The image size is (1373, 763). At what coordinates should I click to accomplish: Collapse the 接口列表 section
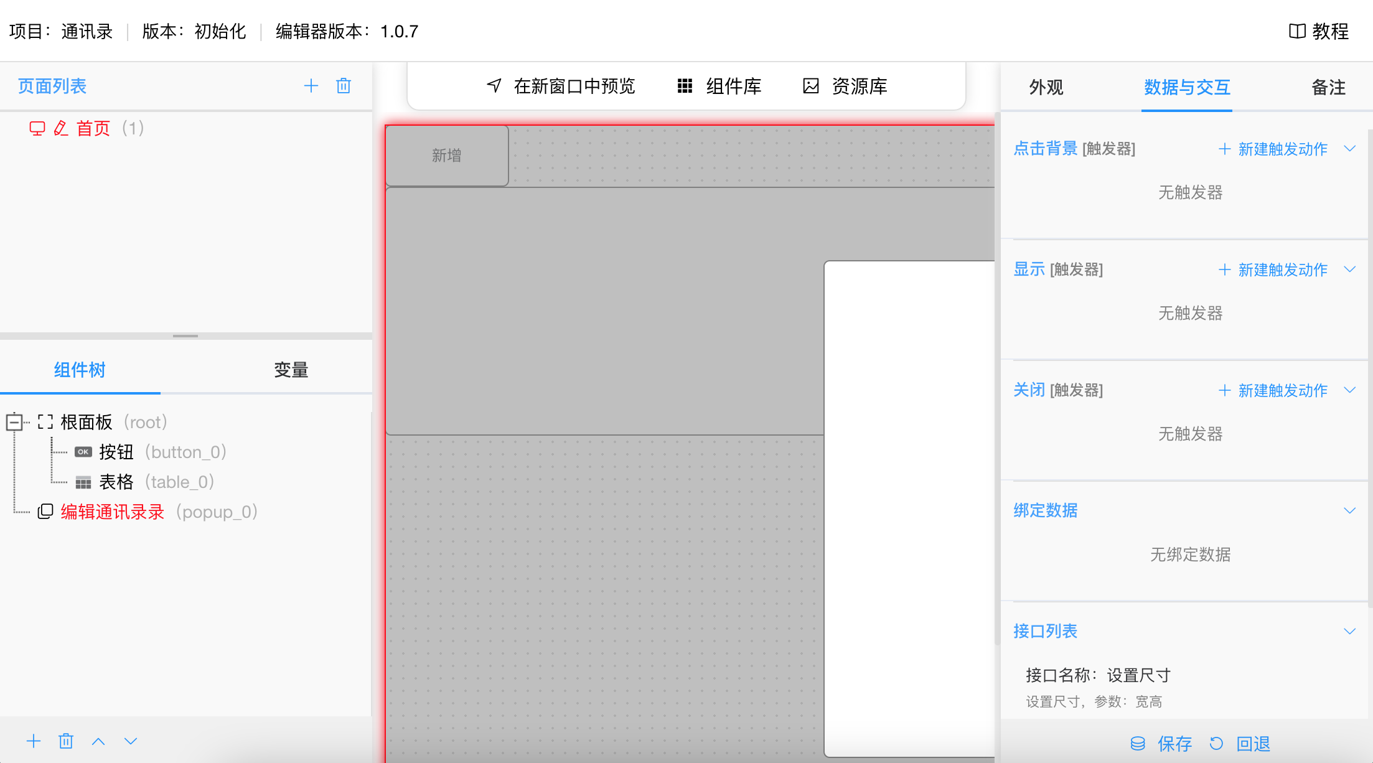[x=1350, y=632]
